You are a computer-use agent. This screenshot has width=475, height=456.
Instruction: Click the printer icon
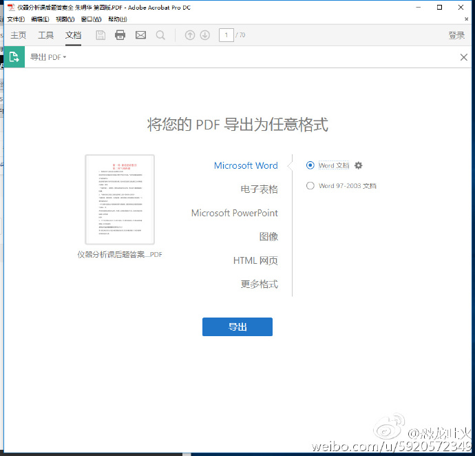click(120, 35)
